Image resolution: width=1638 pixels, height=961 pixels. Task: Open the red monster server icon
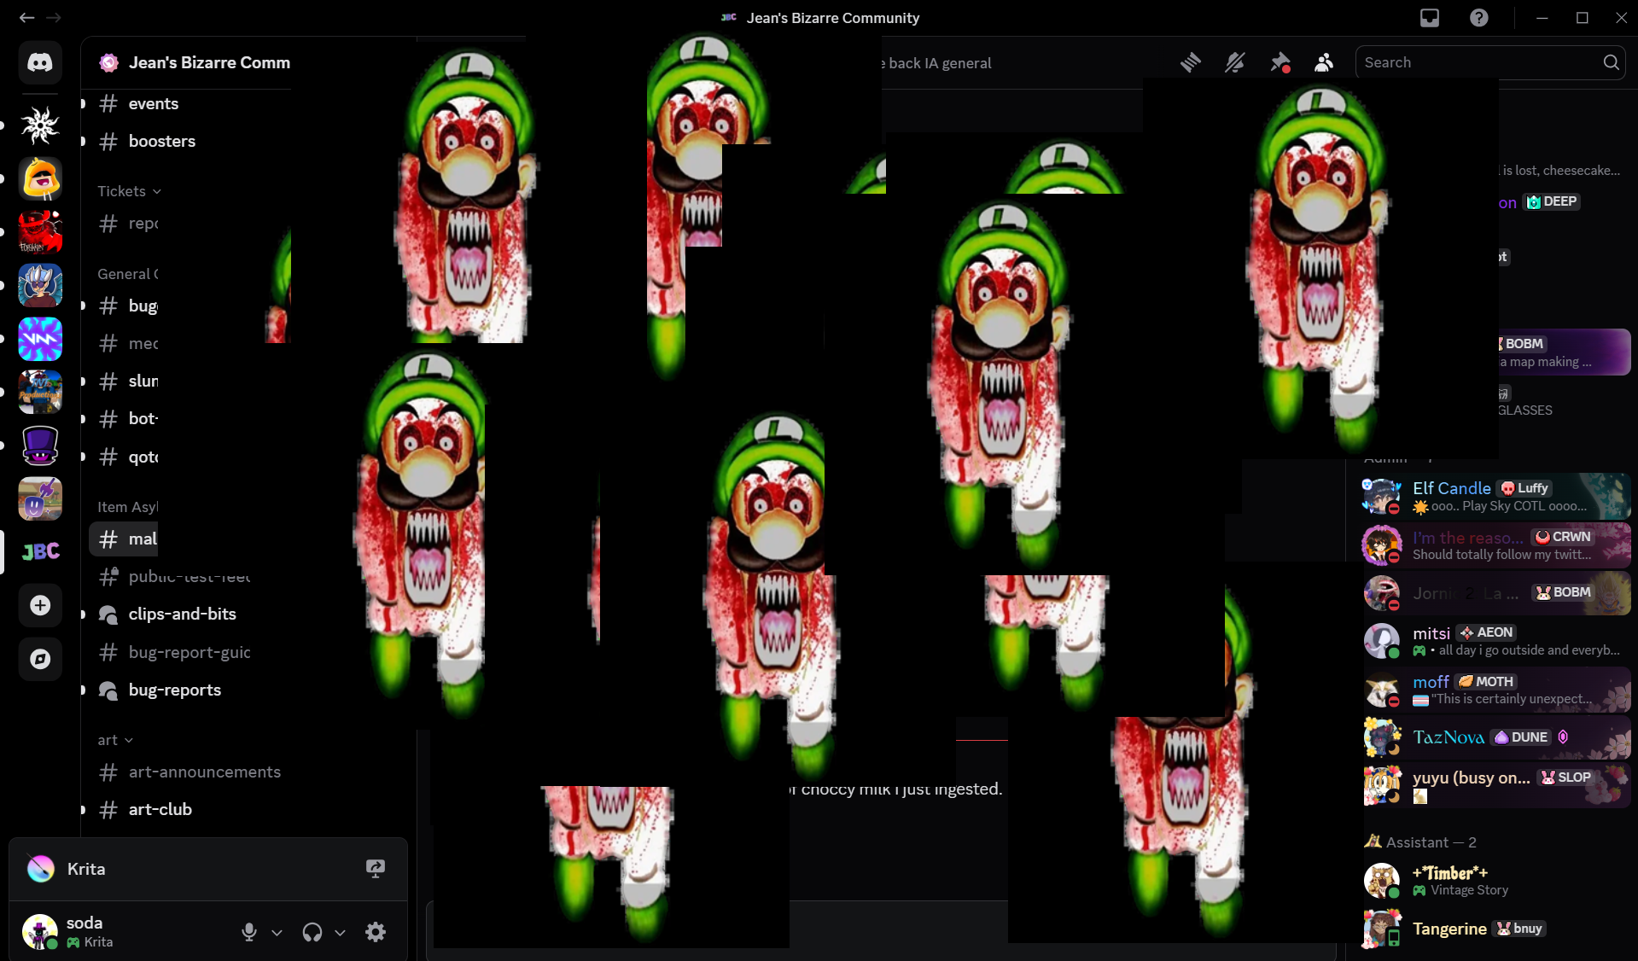40,231
